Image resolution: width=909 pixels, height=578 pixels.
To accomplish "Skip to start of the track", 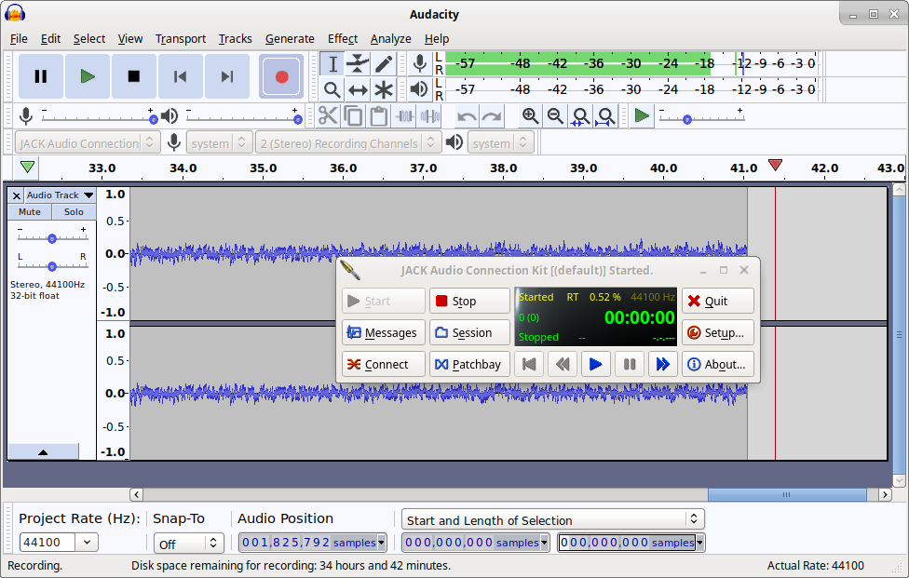I will click(181, 76).
